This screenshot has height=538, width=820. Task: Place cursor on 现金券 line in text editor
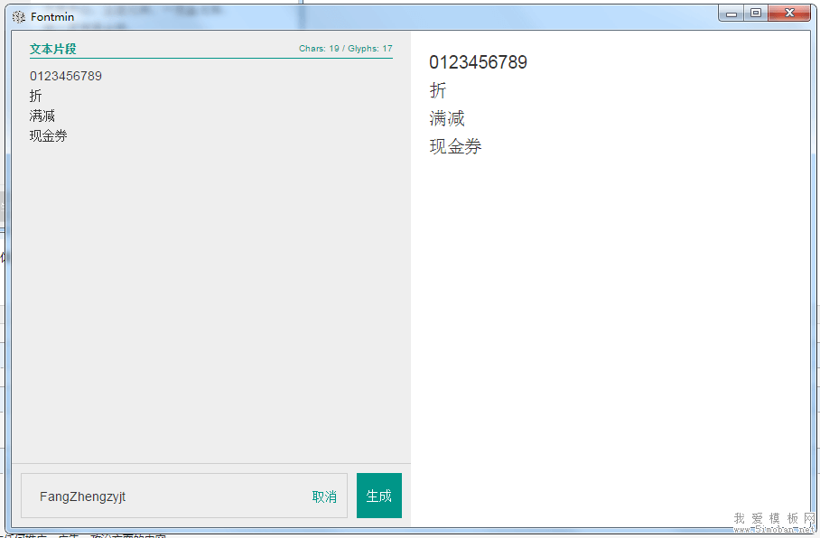(49, 135)
